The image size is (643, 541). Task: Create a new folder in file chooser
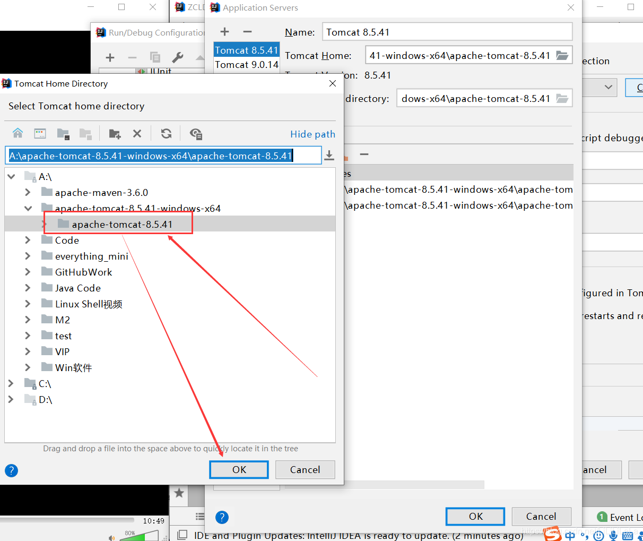tap(115, 133)
